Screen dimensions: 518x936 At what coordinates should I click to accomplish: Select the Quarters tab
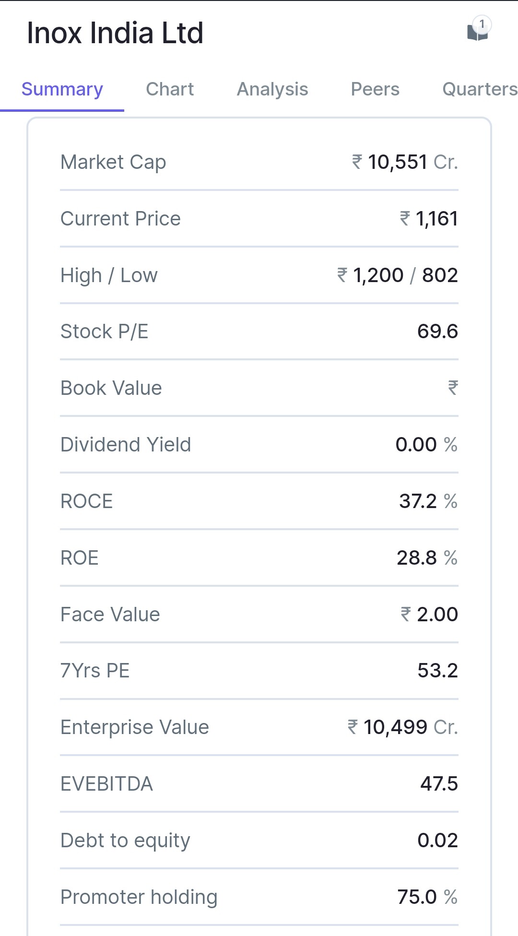480,89
